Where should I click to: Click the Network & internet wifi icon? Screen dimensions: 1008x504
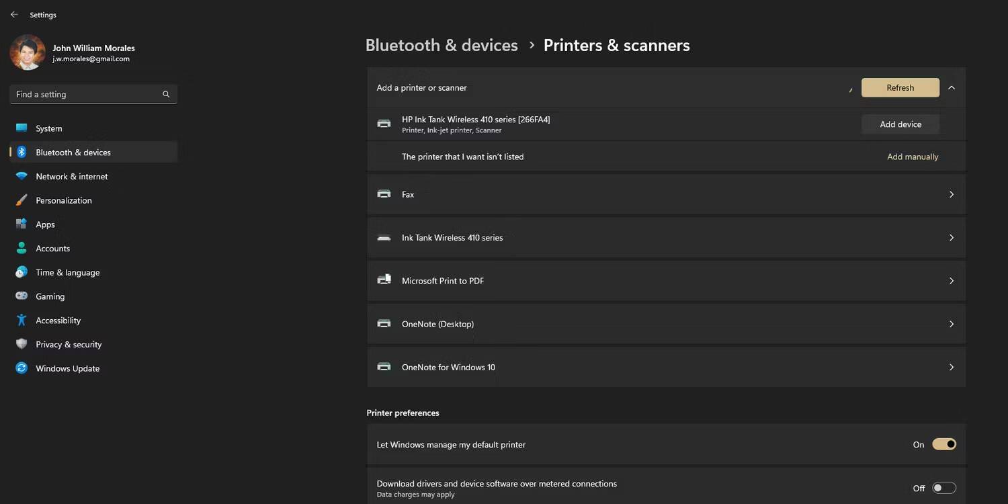click(22, 176)
